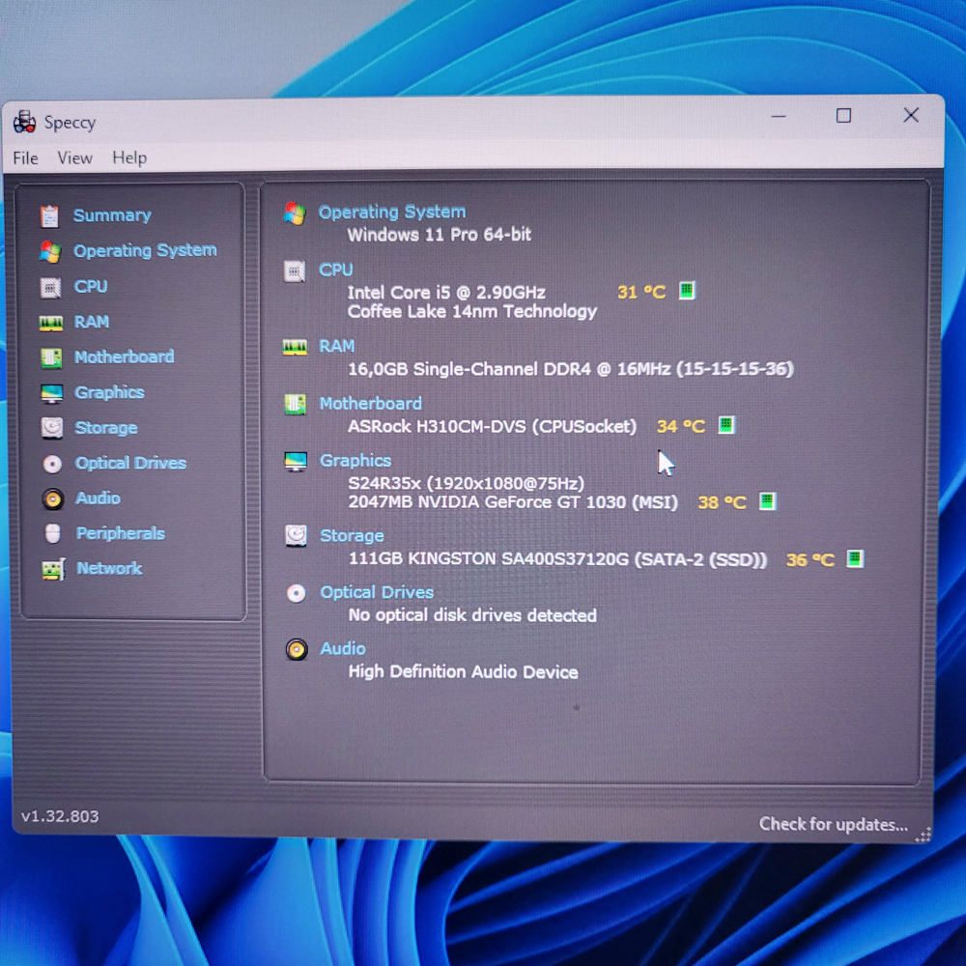Click the storage temperature indicator beside 36 °C

[x=855, y=558]
